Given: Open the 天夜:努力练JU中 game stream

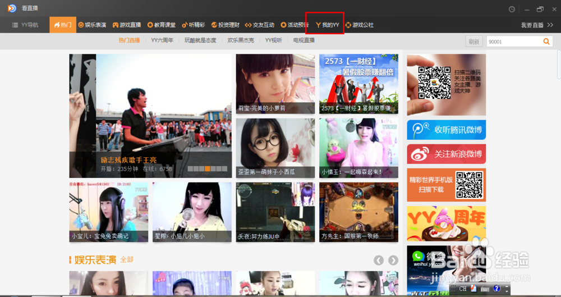Looking at the screenshot, I should click(275, 212).
